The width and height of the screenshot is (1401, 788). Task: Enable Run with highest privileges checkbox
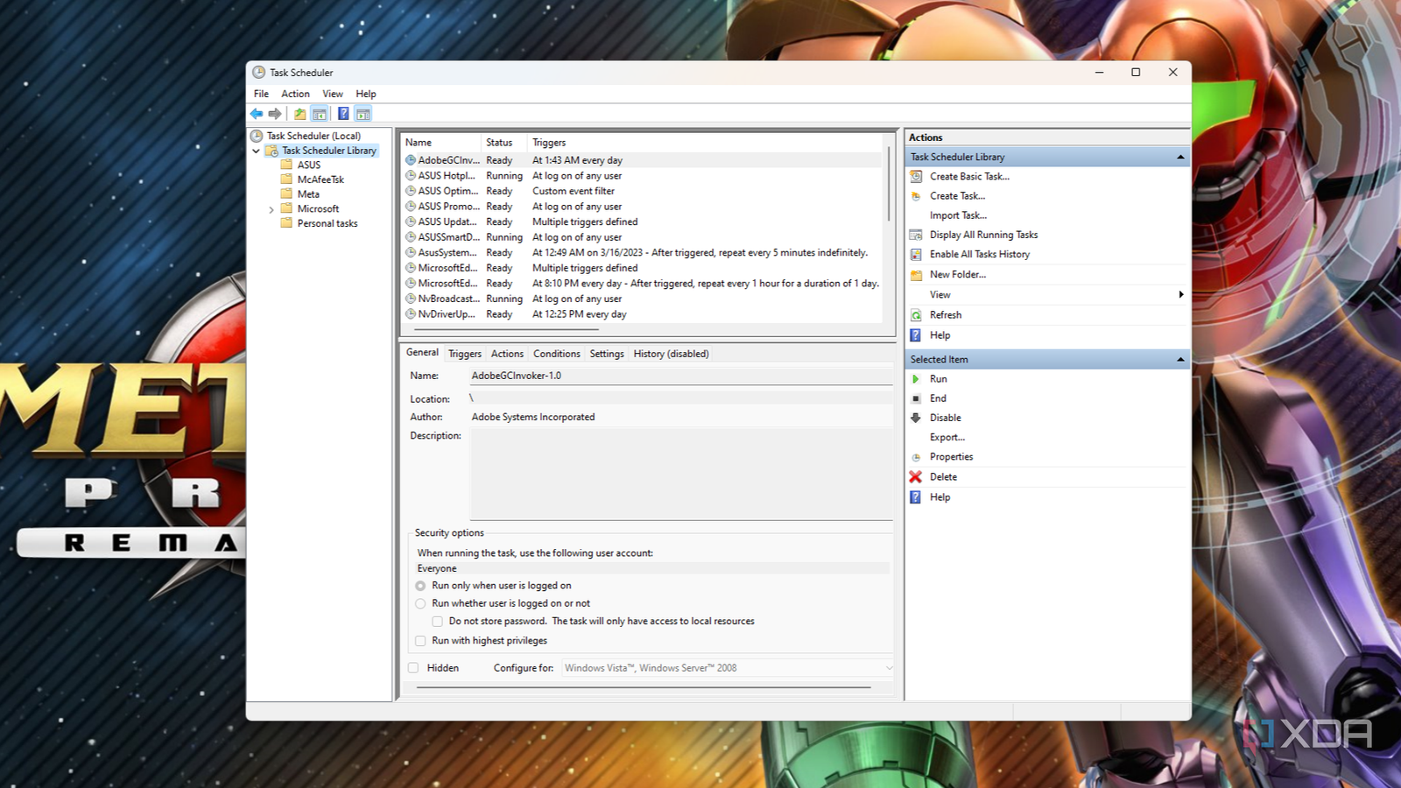click(420, 641)
